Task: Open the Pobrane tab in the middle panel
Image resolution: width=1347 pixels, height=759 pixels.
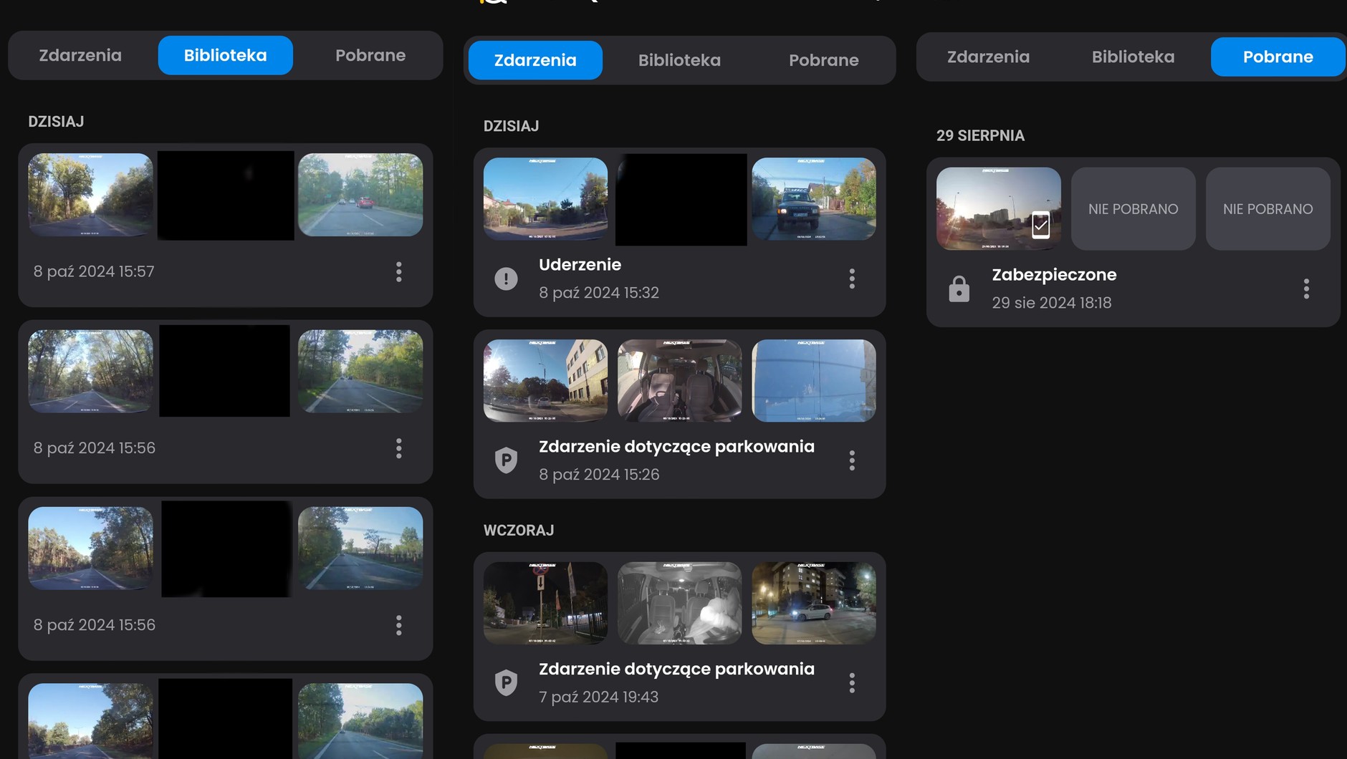Action: (x=824, y=60)
